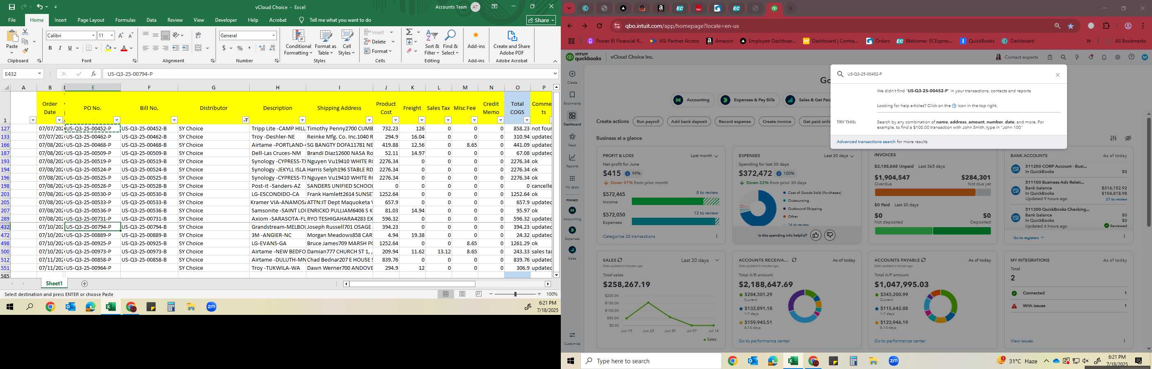Viewport: 1152px width, 369px height.
Task: Click Categorize 20 transactions link
Action: pos(629,236)
